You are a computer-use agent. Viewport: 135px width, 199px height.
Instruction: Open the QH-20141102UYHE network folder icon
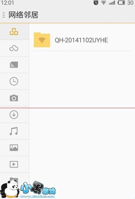pos(42,40)
